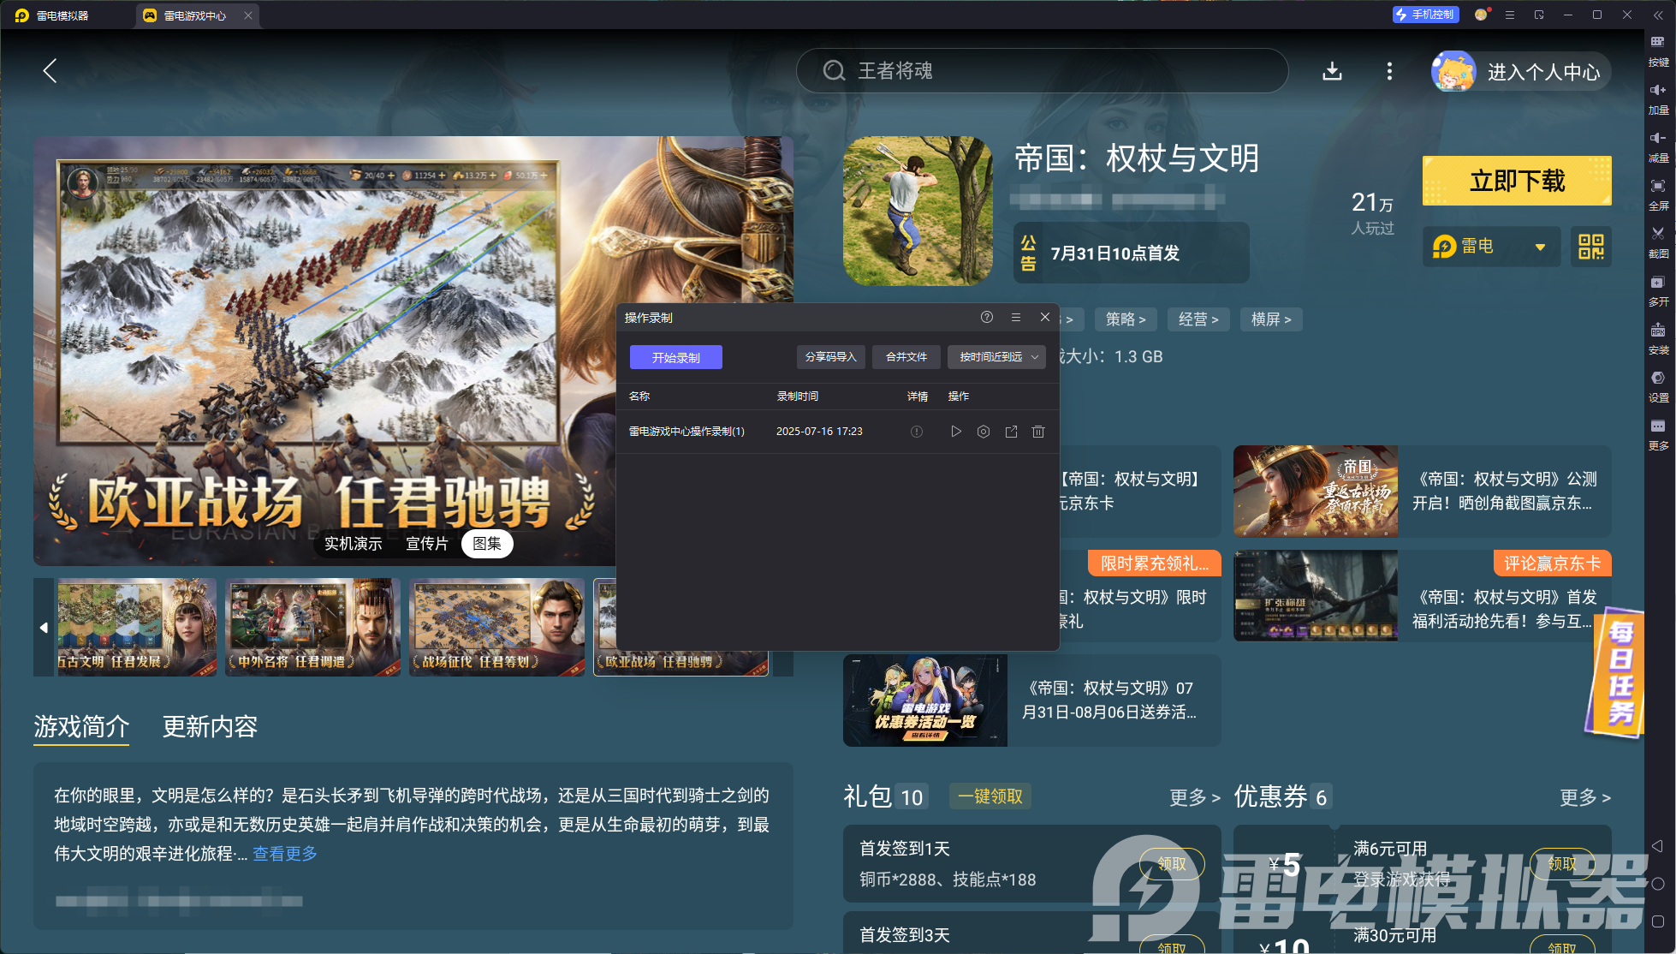Image resolution: width=1676 pixels, height=954 pixels.
Task: Expand the sort-by-time dropdown
Action: [996, 357]
